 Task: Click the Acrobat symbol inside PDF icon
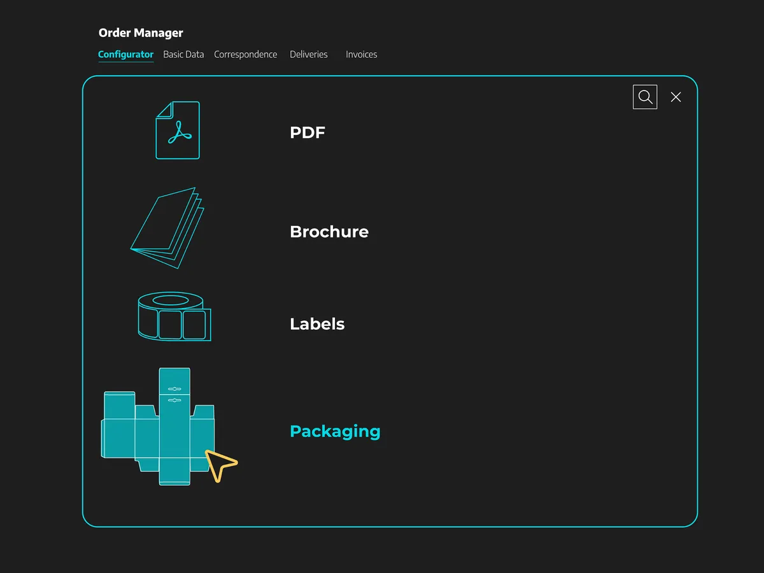point(180,132)
